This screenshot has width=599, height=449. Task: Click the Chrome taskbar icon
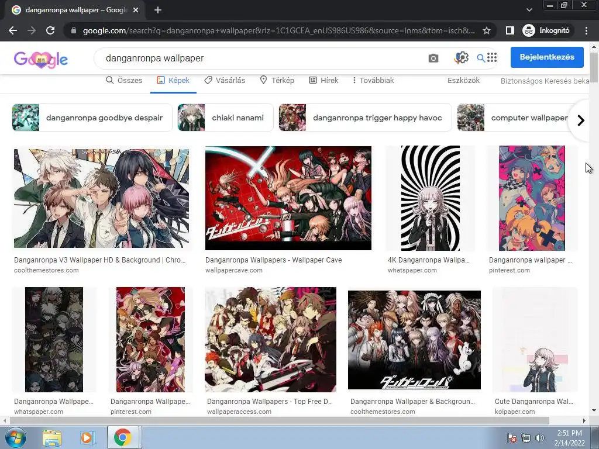[x=123, y=437]
